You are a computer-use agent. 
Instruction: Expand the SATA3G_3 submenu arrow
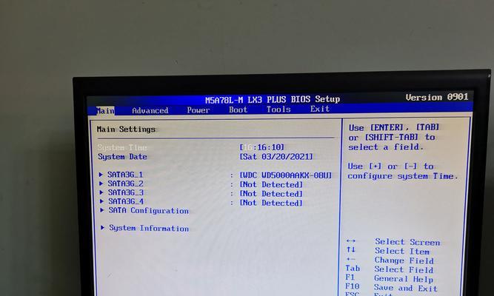pyautogui.click(x=101, y=192)
